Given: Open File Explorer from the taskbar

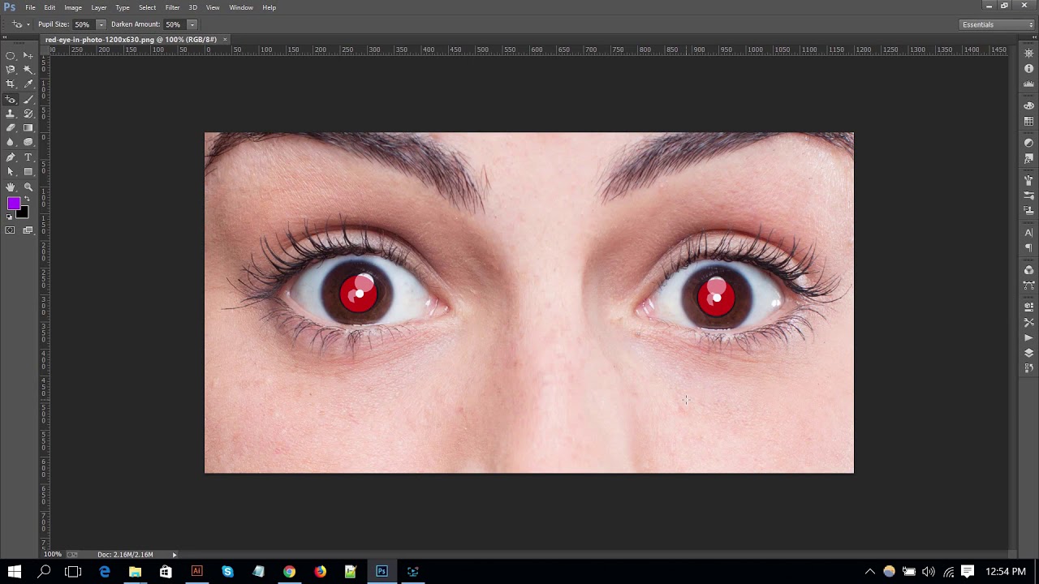Looking at the screenshot, I should coord(135,572).
